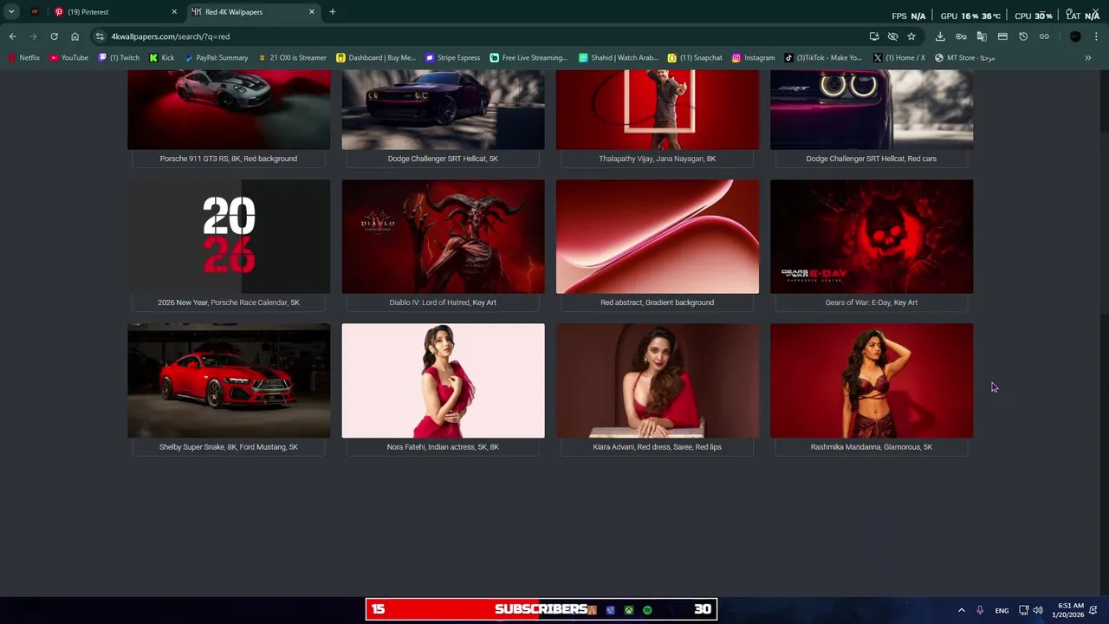1109x624 pixels.
Task: Click the Kiara Advani, Red dress caption
Action: coord(657,447)
